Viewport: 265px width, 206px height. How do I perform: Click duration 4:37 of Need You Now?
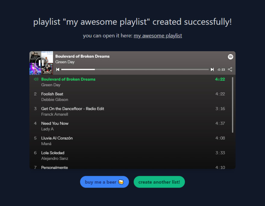tap(220, 123)
